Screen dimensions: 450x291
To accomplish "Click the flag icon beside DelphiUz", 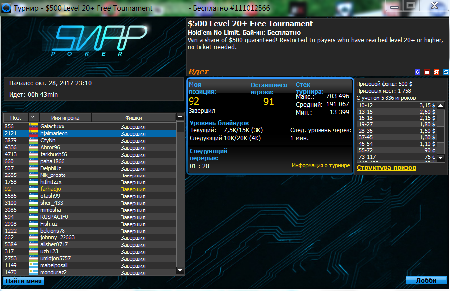I will (34, 168).
